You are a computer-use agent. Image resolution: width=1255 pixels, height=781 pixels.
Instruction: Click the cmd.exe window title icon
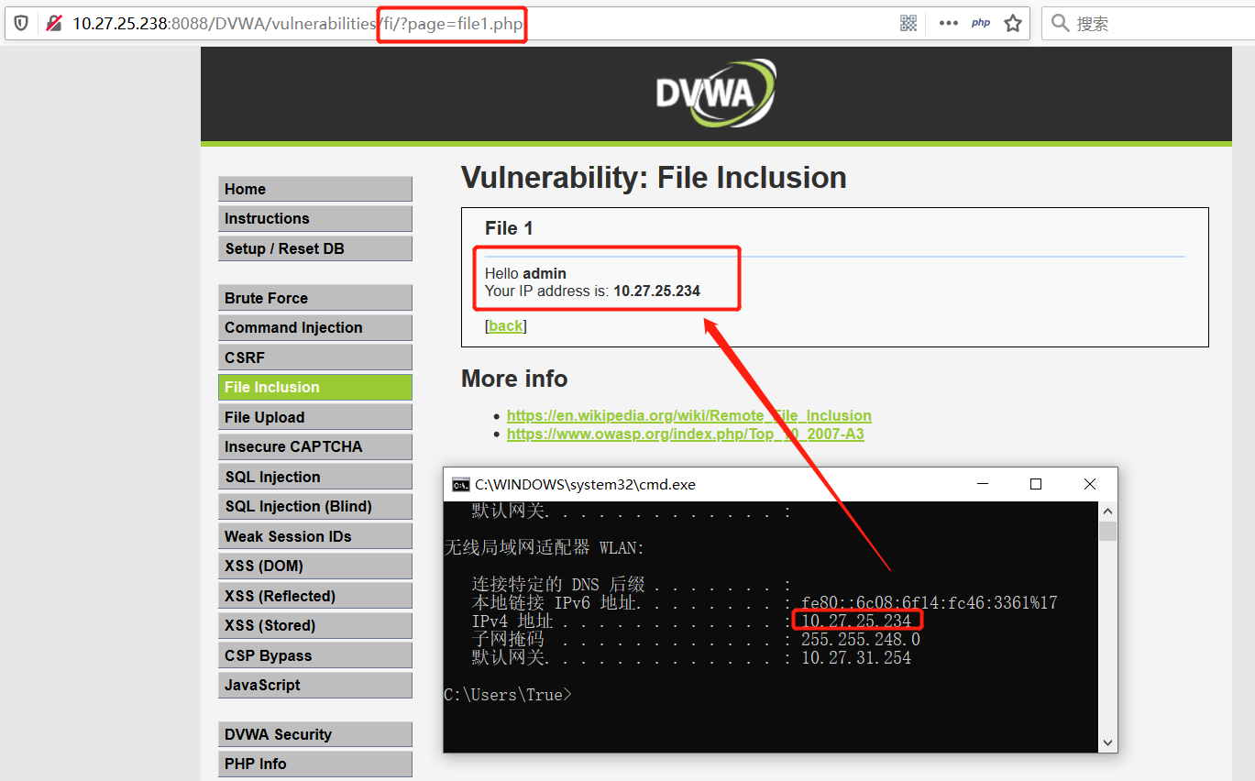(x=461, y=484)
